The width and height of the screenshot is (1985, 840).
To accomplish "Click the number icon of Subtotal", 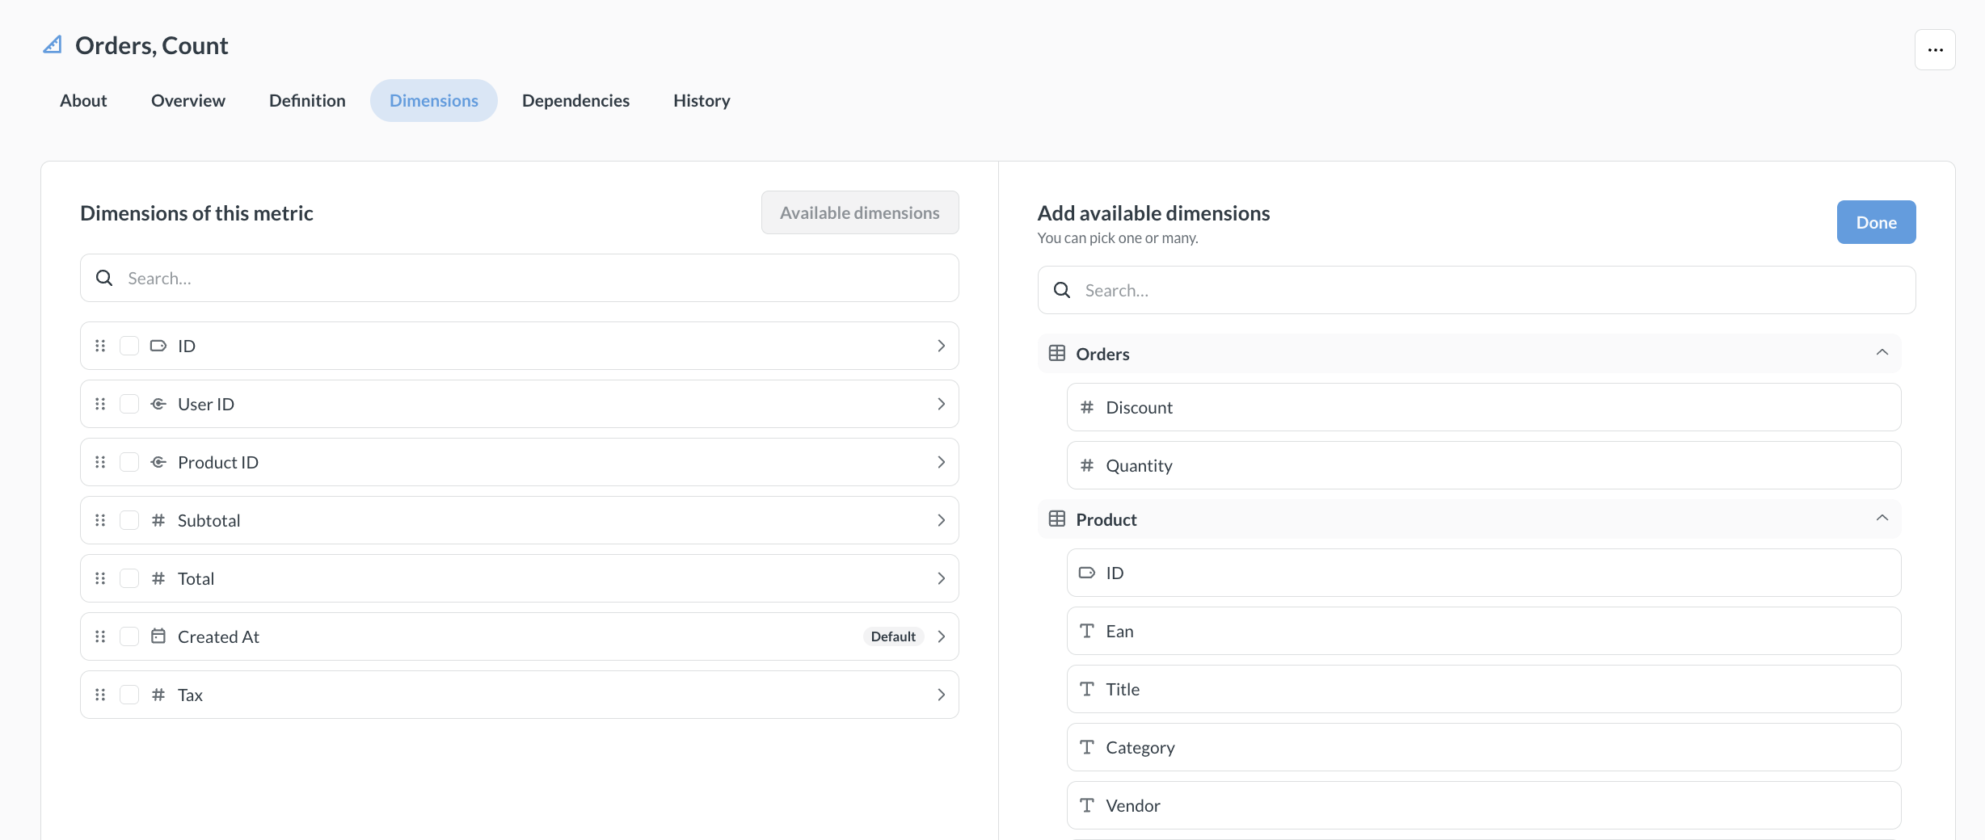I will tap(158, 520).
